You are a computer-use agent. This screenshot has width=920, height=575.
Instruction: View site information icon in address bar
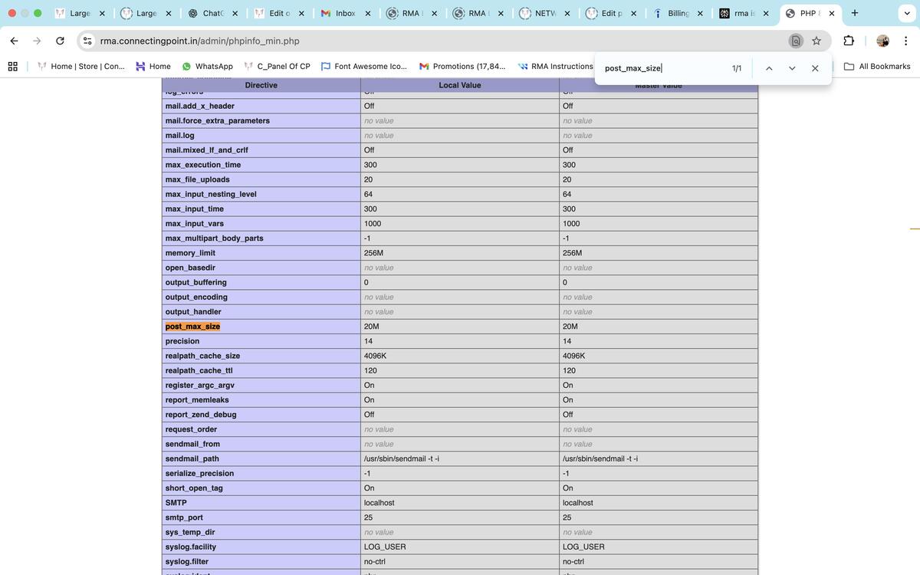[87, 41]
